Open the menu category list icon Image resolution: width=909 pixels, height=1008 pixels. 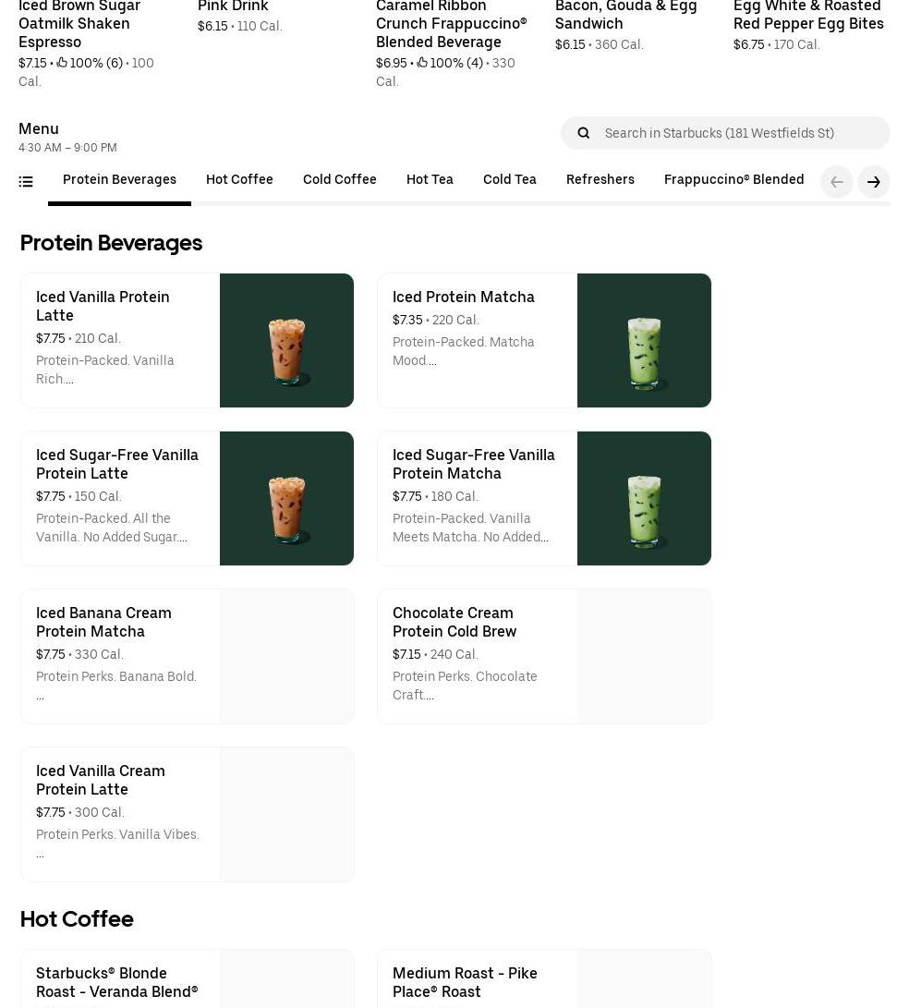point(26,182)
